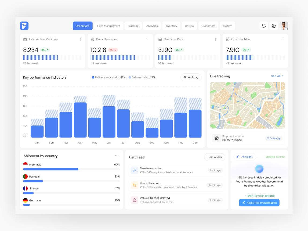The height and width of the screenshot is (231, 308).
Task: Open Daily Deliveries three-dot menu
Action: point(148,39)
